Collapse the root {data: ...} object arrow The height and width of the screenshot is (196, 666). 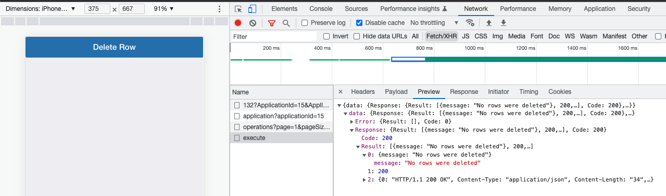[x=339, y=105]
